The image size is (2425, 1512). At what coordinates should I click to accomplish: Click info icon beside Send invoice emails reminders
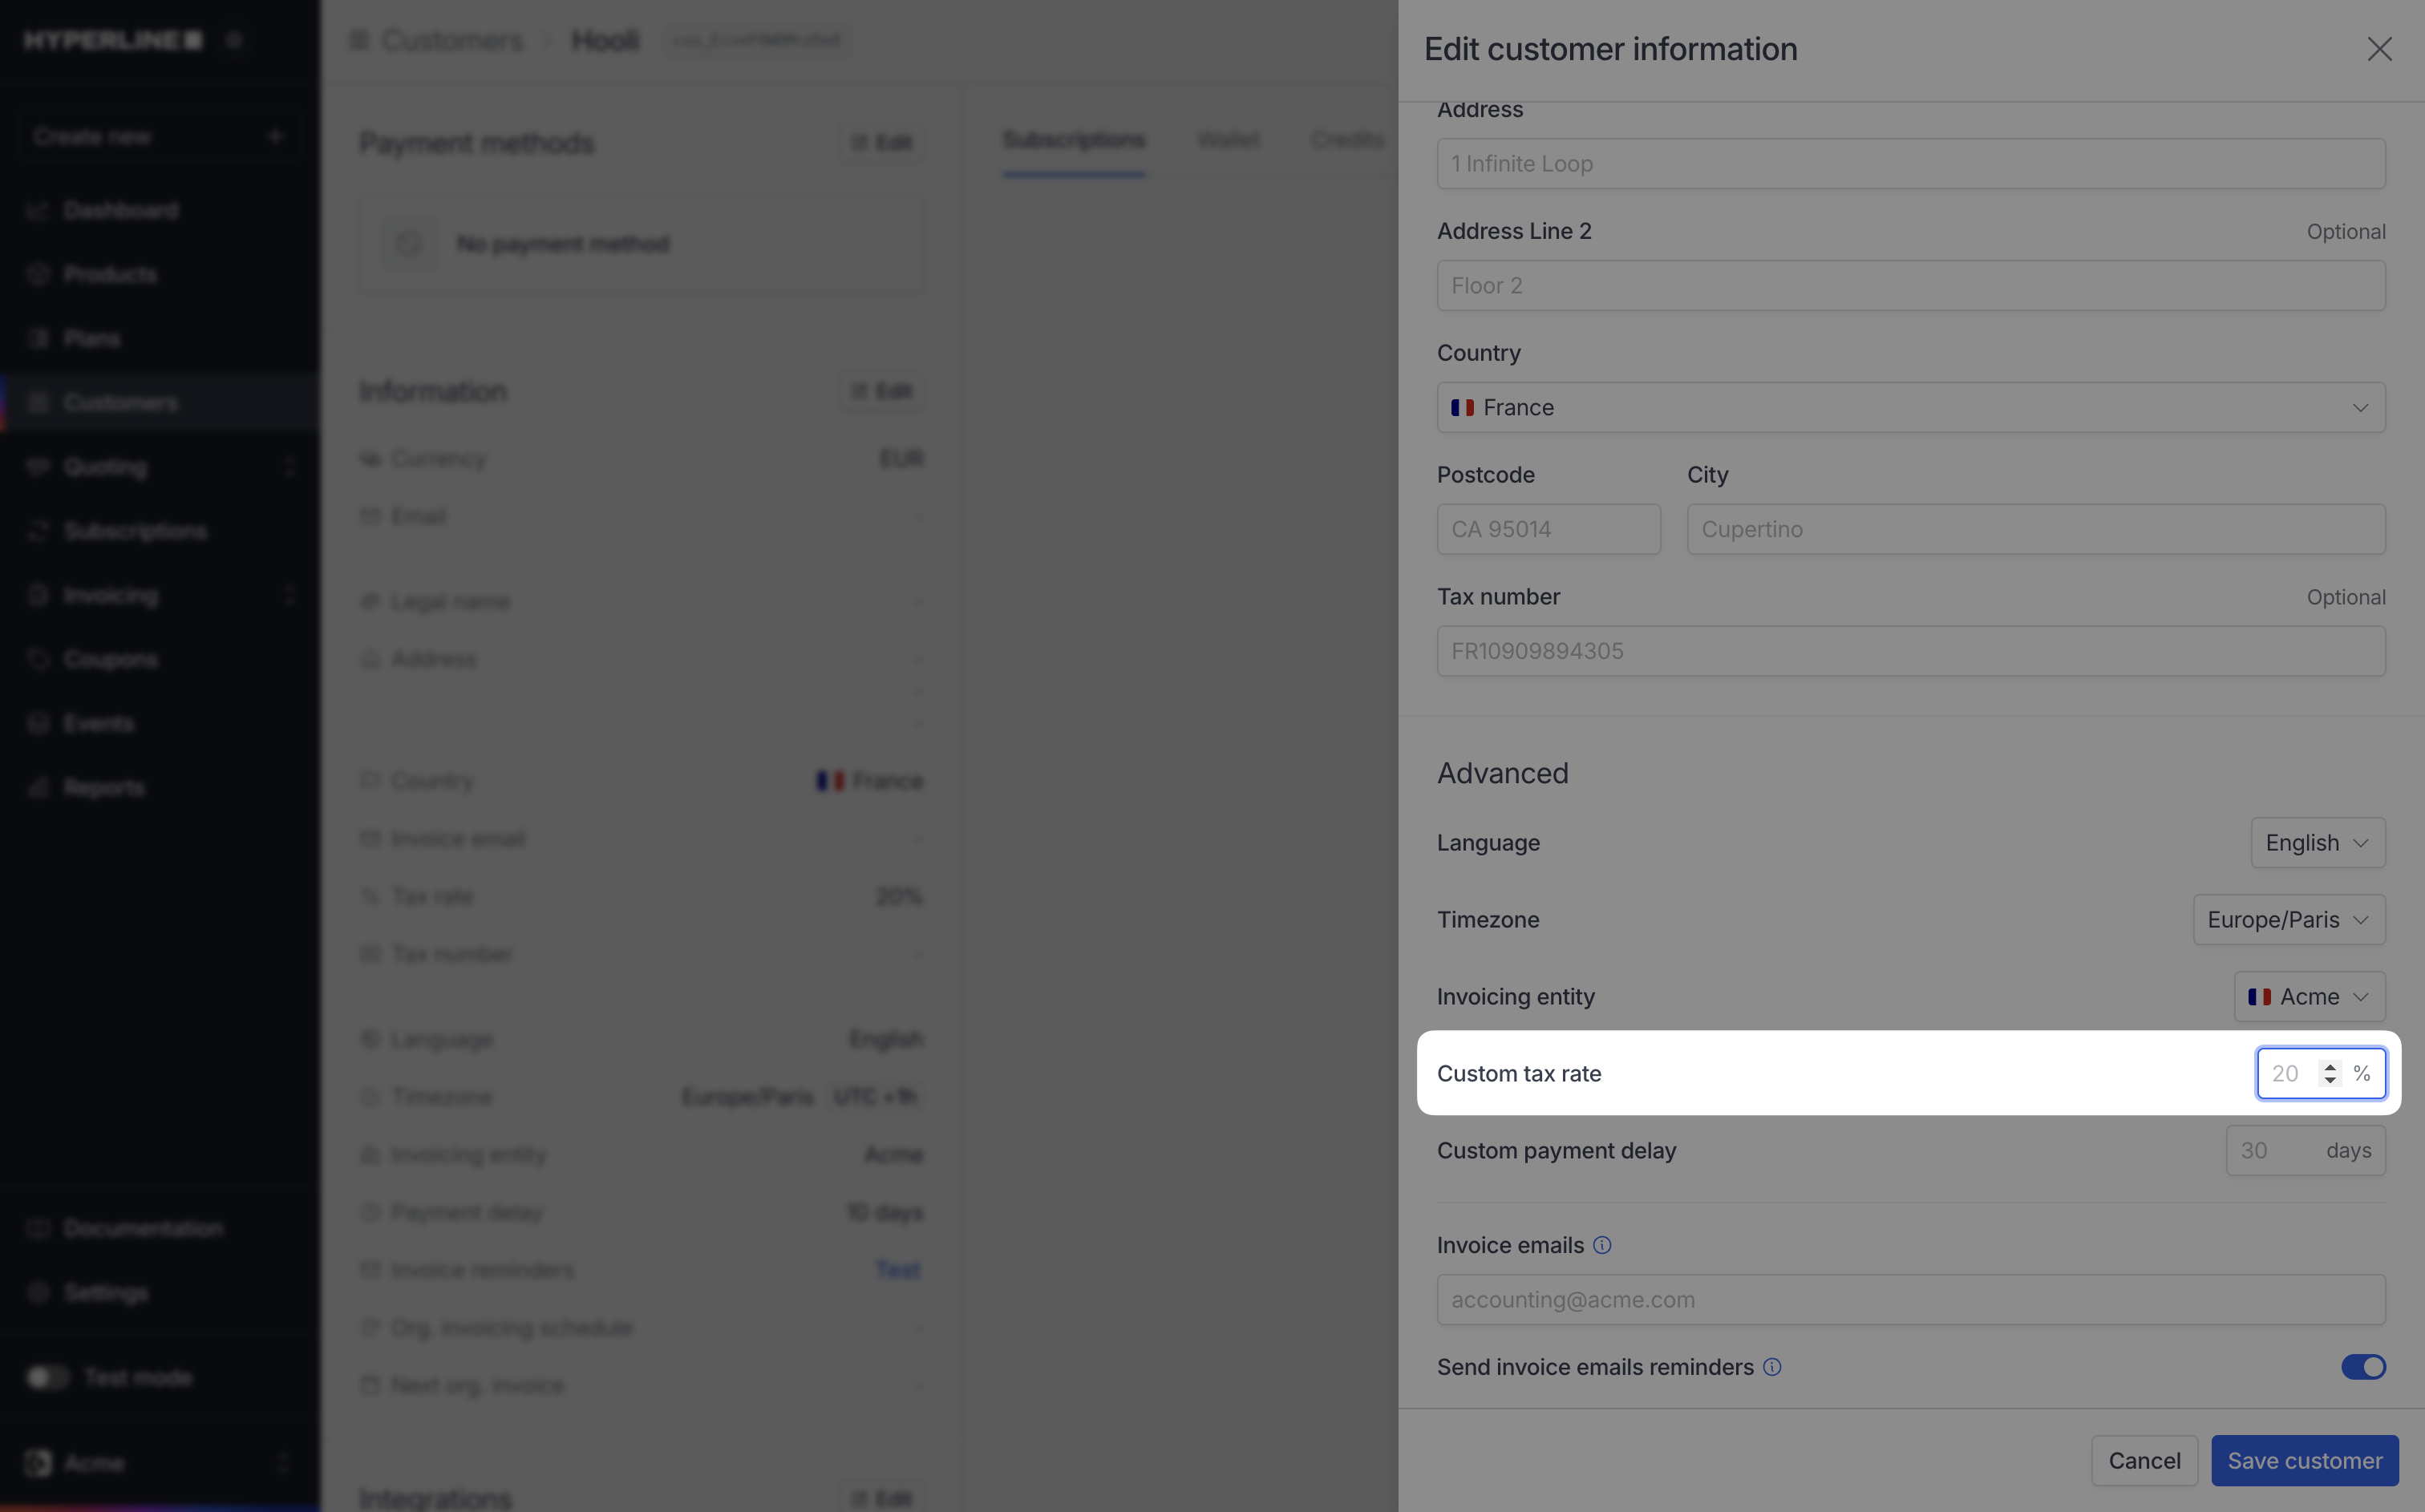(x=1771, y=1367)
